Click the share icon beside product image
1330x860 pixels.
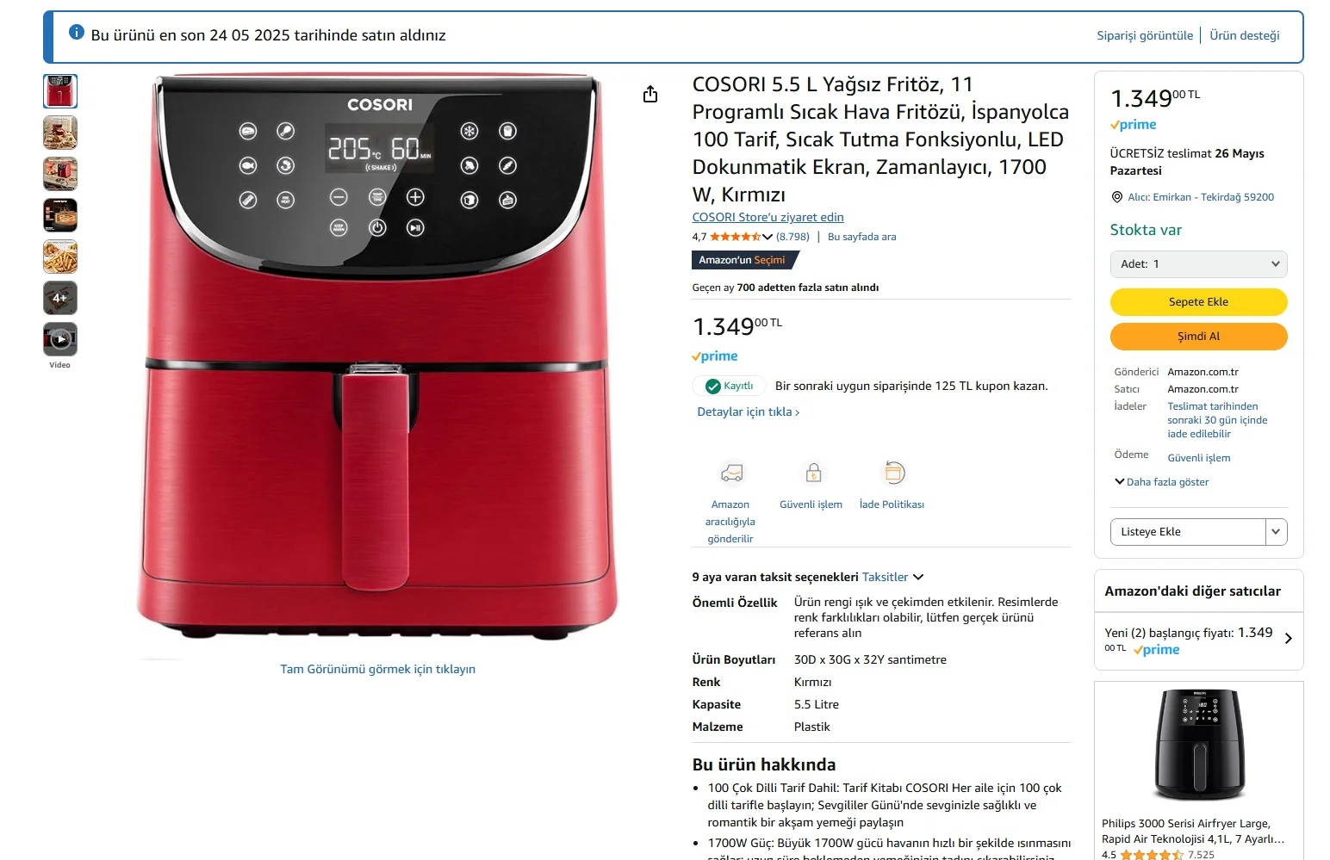click(x=650, y=94)
